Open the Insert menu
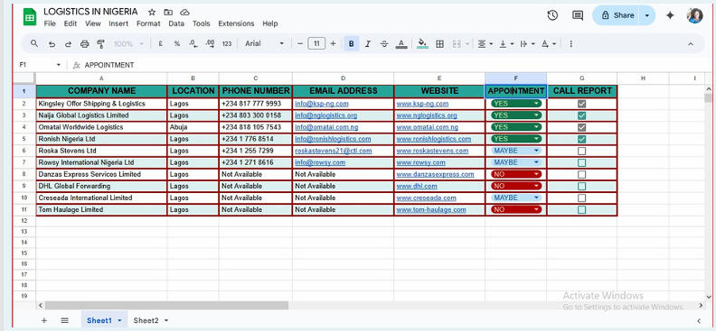 coord(118,23)
